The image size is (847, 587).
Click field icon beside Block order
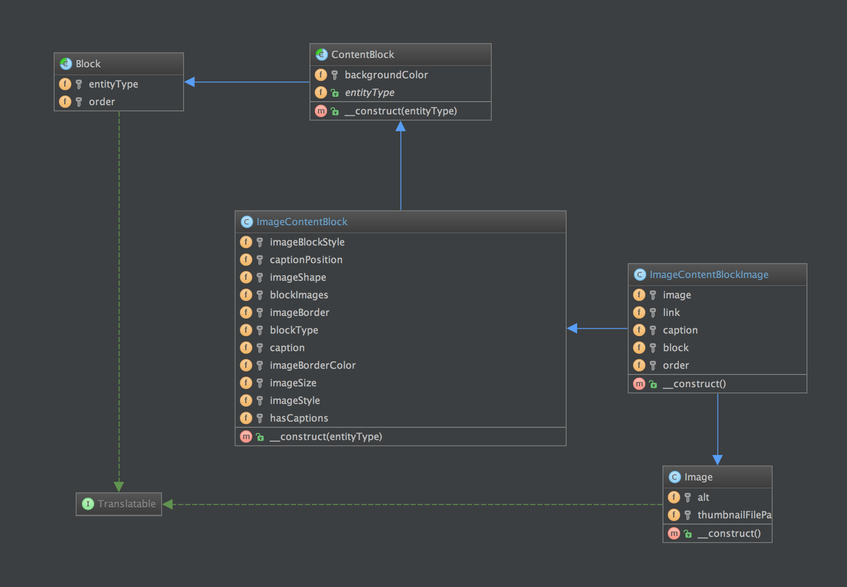pyautogui.click(x=65, y=102)
